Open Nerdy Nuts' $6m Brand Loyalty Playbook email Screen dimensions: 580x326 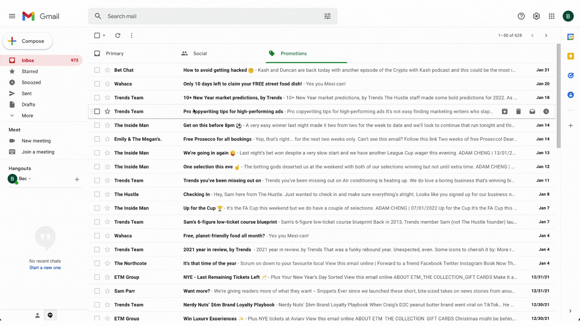(322, 305)
